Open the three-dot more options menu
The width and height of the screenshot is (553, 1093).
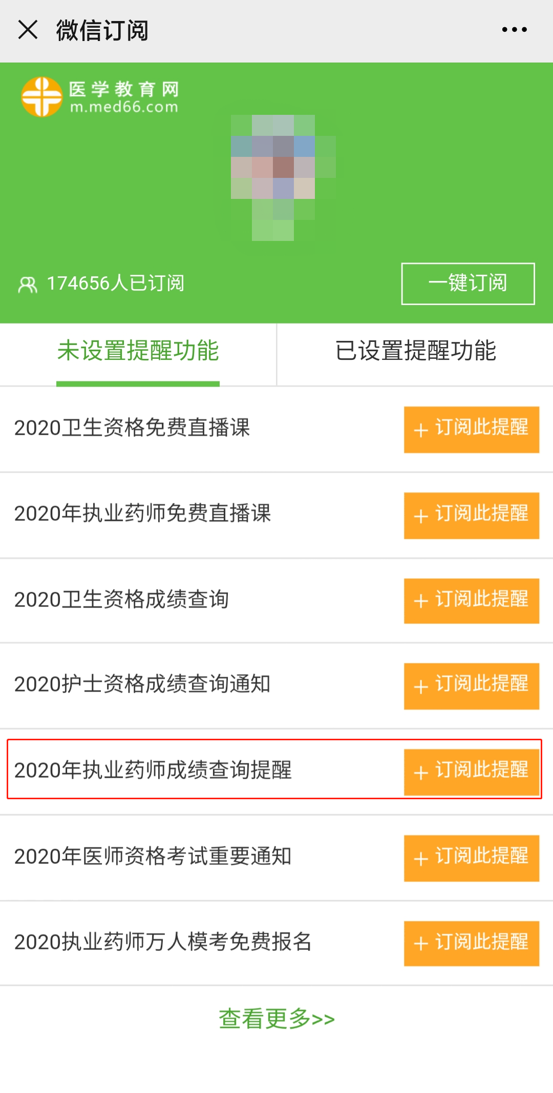[x=514, y=30]
